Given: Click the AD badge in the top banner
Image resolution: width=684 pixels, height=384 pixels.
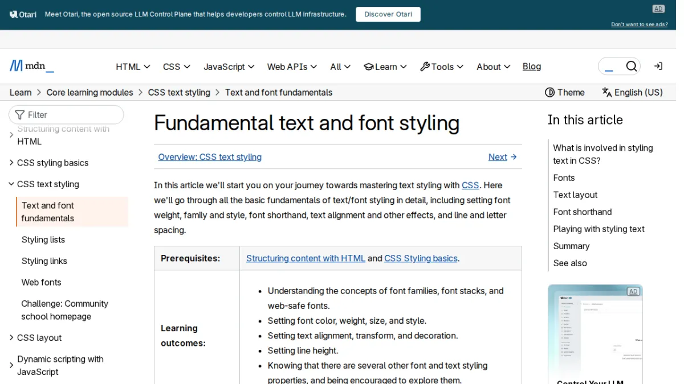Looking at the screenshot, I should tap(658, 9).
